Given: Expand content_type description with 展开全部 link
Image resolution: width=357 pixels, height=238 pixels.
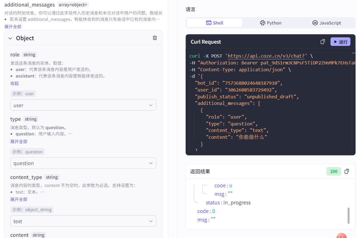Looking at the screenshot, I should pyautogui.click(x=19, y=199).
